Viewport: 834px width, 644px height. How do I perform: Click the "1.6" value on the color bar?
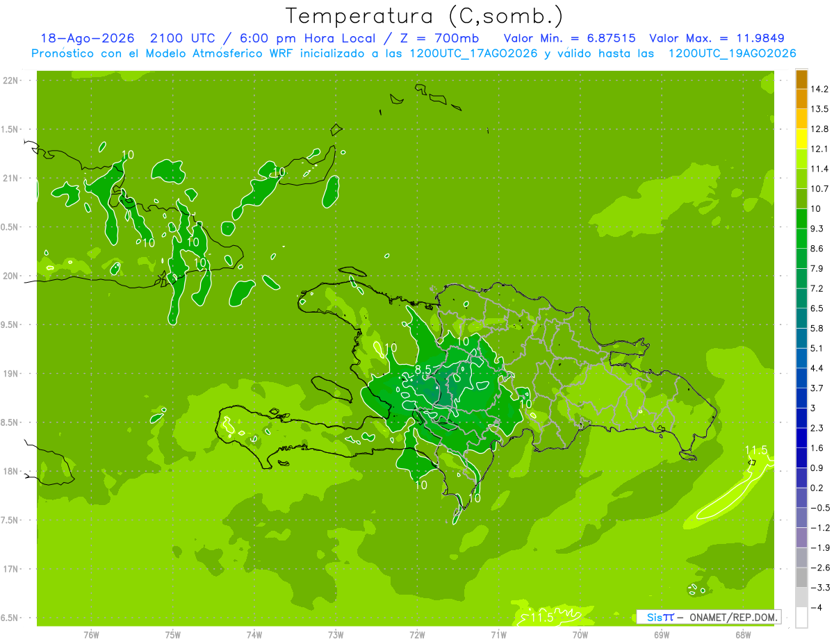tap(817, 447)
